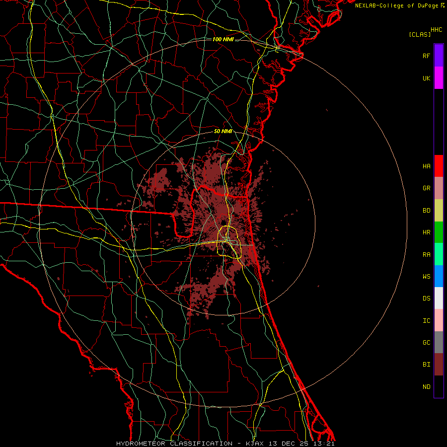Click the RF purple legend swatch
This screenshot has width=447, height=447.
click(439, 56)
